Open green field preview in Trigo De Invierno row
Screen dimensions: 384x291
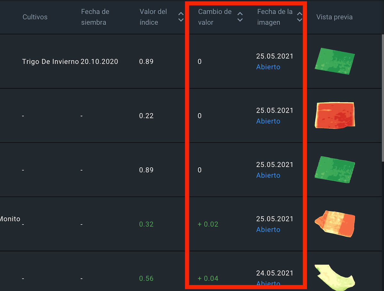click(x=335, y=61)
